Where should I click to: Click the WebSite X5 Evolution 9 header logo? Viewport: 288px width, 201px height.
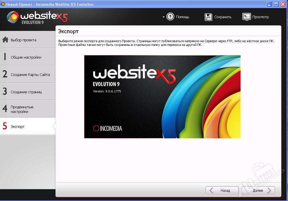(37, 18)
